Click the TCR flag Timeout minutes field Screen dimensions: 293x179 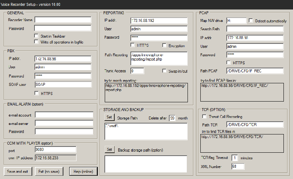(x=235, y=158)
